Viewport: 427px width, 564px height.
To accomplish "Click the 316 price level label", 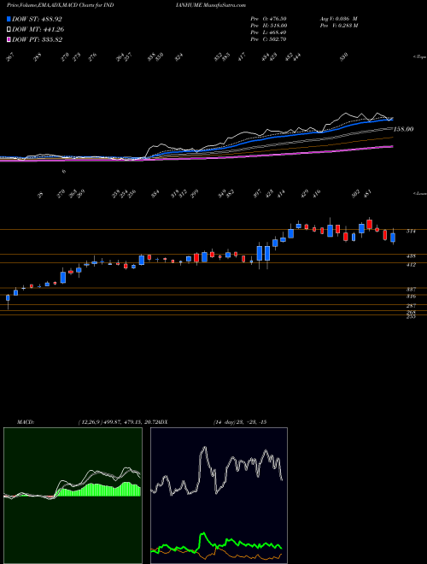I will 411,297.
